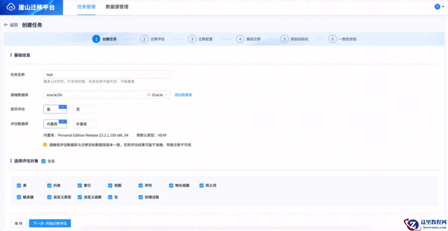This screenshot has width=448, height=231.
Task: Click the 基础信息 section heading
Action: pyautogui.click(x=22, y=55)
